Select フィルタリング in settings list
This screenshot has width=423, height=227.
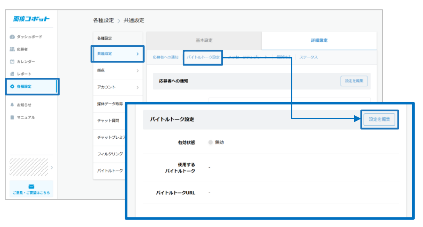coord(110,154)
